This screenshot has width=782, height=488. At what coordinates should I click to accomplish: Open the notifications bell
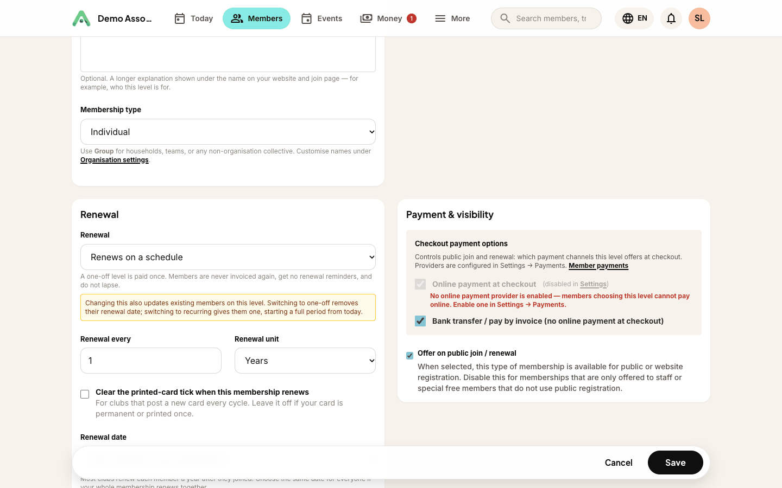click(671, 18)
